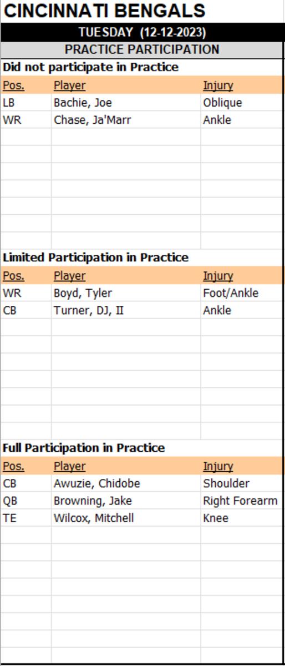
Task: Select the Foot/Ankle injury cell
Action: [242, 293]
